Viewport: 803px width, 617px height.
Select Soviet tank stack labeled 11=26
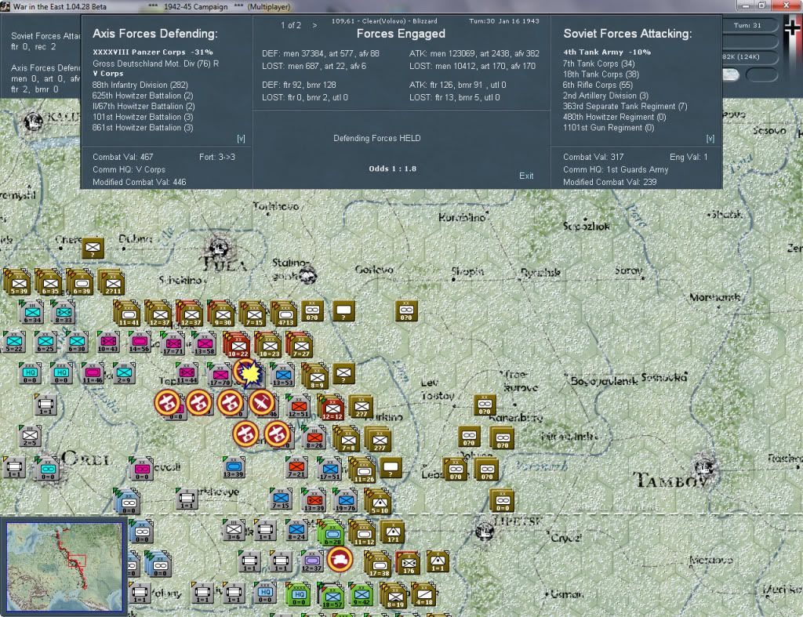(362, 470)
